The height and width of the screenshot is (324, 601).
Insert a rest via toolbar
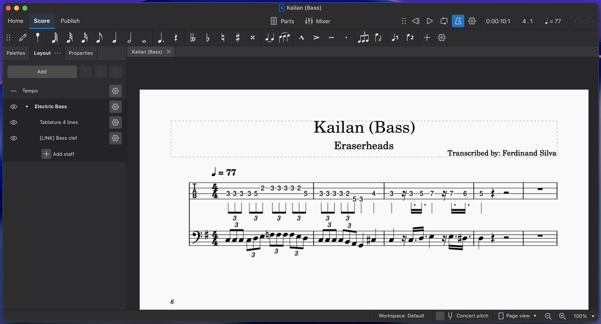click(x=175, y=37)
